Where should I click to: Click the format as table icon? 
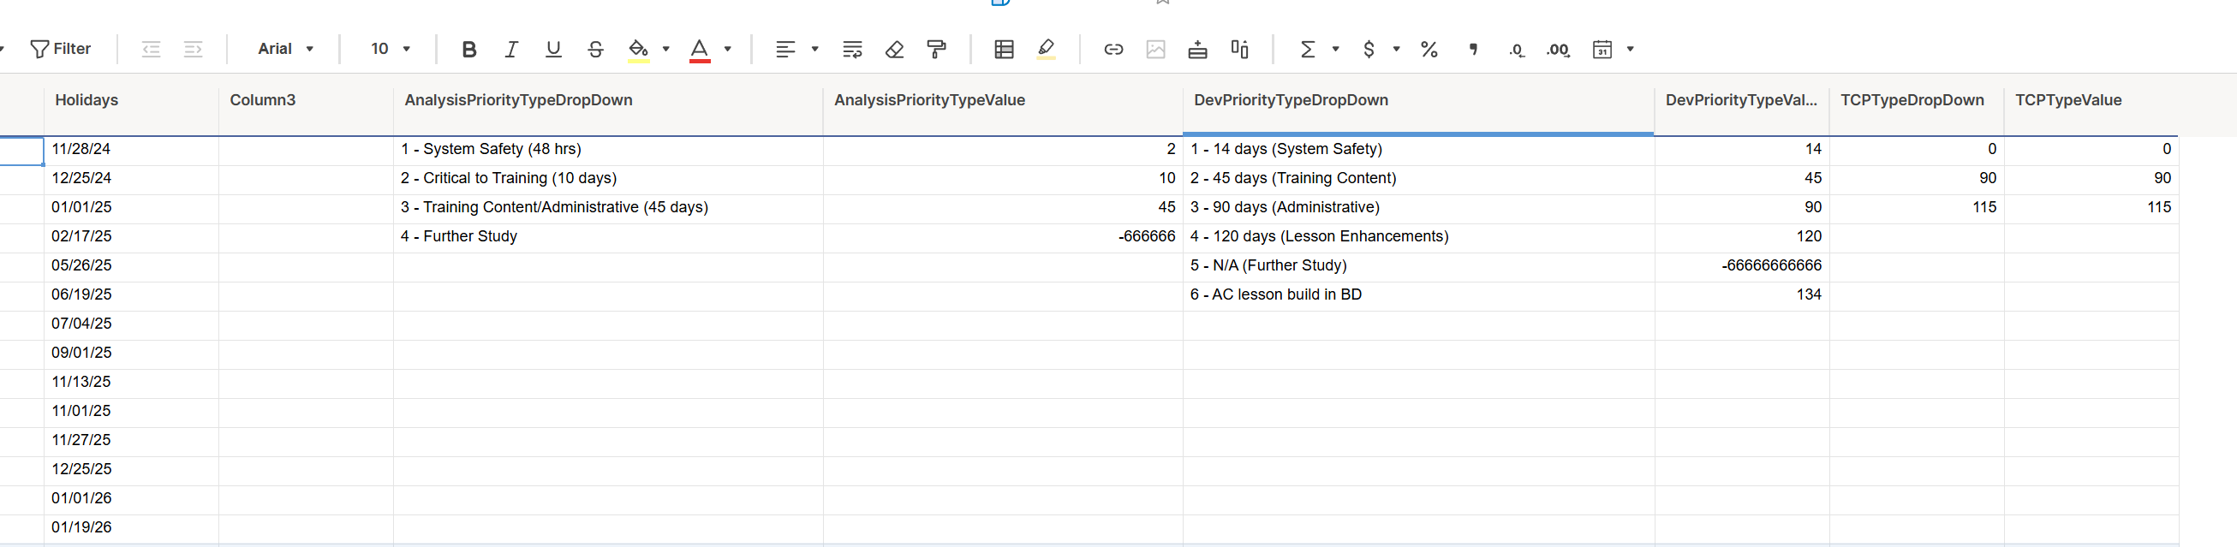pyautogui.click(x=1004, y=50)
